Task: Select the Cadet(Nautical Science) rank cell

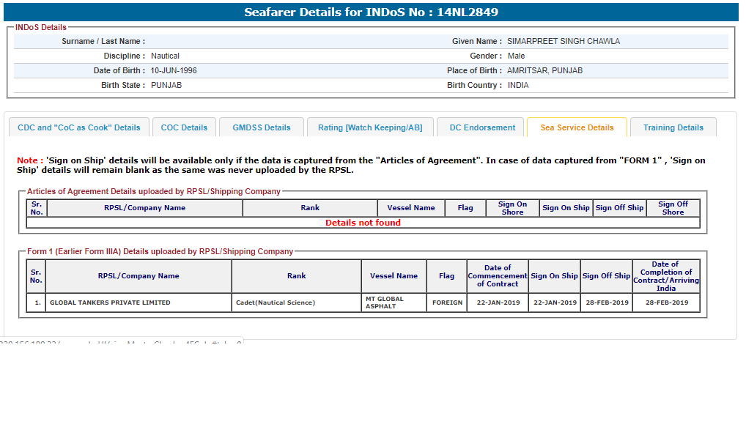Action: [276, 302]
